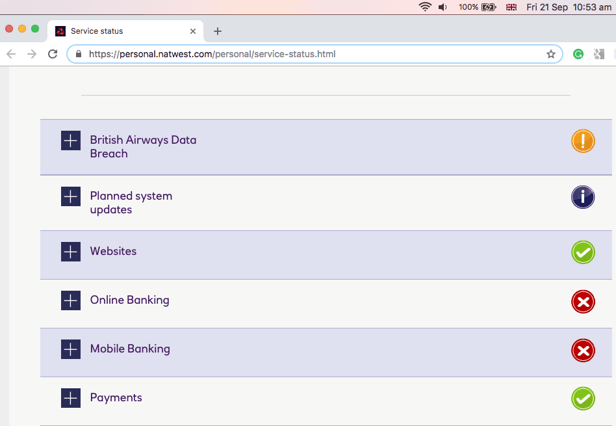Viewport: 616px width, 426px height.
Task: Expand the Payments section plus button
Action: (70, 398)
